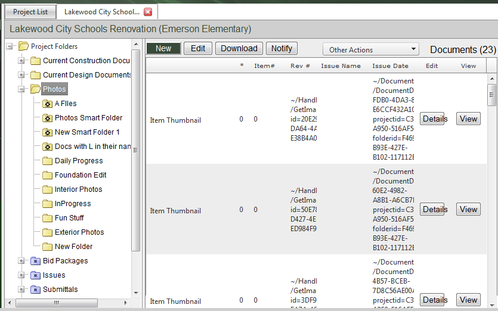Click the second Item Thumbnail cell
The width and height of the screenshot is (498, 311).
pos(175,211)
